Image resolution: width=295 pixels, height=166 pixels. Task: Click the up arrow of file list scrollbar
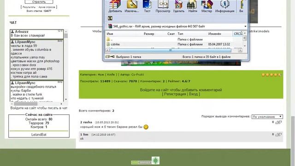pyautogui.click(x=245, y=33)
